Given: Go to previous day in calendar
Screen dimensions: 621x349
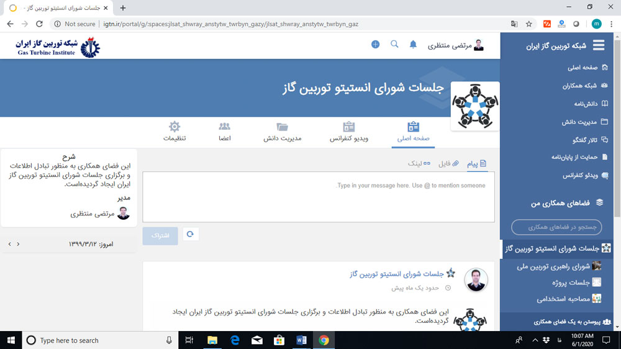Looking at the screenshot, I should (18, 244).
